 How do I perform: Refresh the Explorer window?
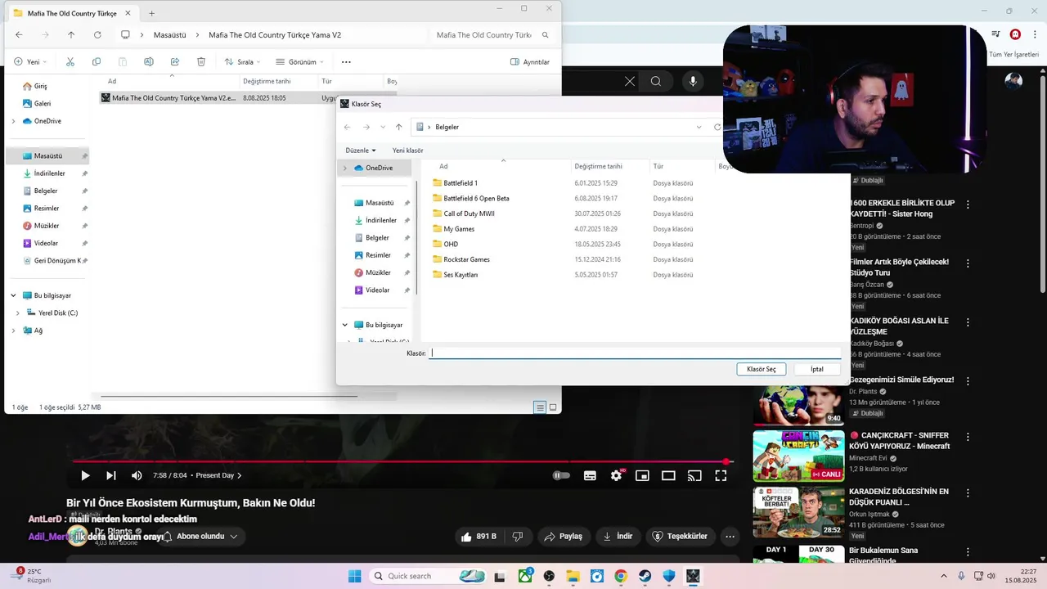pyautogui.click(x=97, y=35)
